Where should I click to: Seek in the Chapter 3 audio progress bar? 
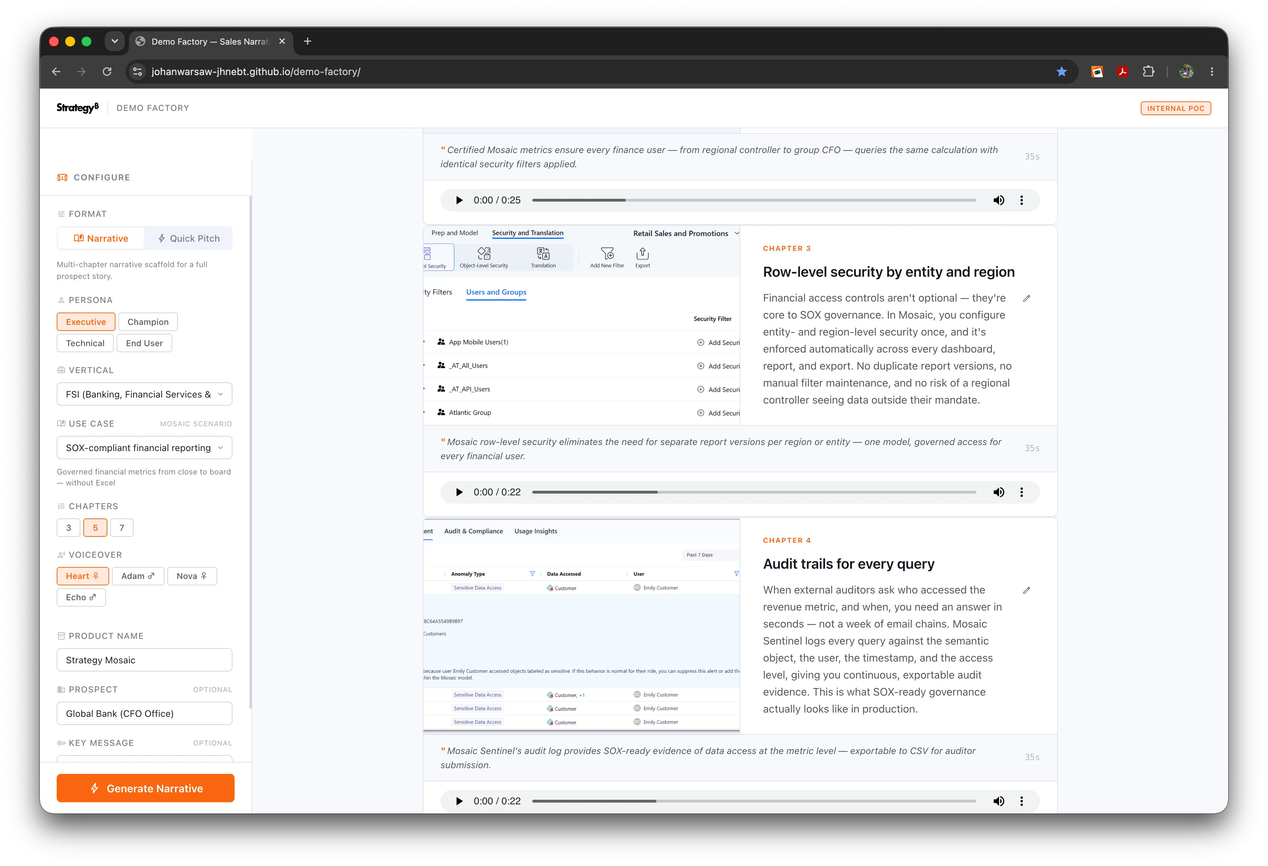(754, 492)
